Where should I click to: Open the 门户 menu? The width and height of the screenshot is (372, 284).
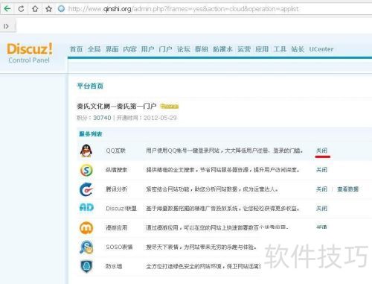(x=165, y=49)
